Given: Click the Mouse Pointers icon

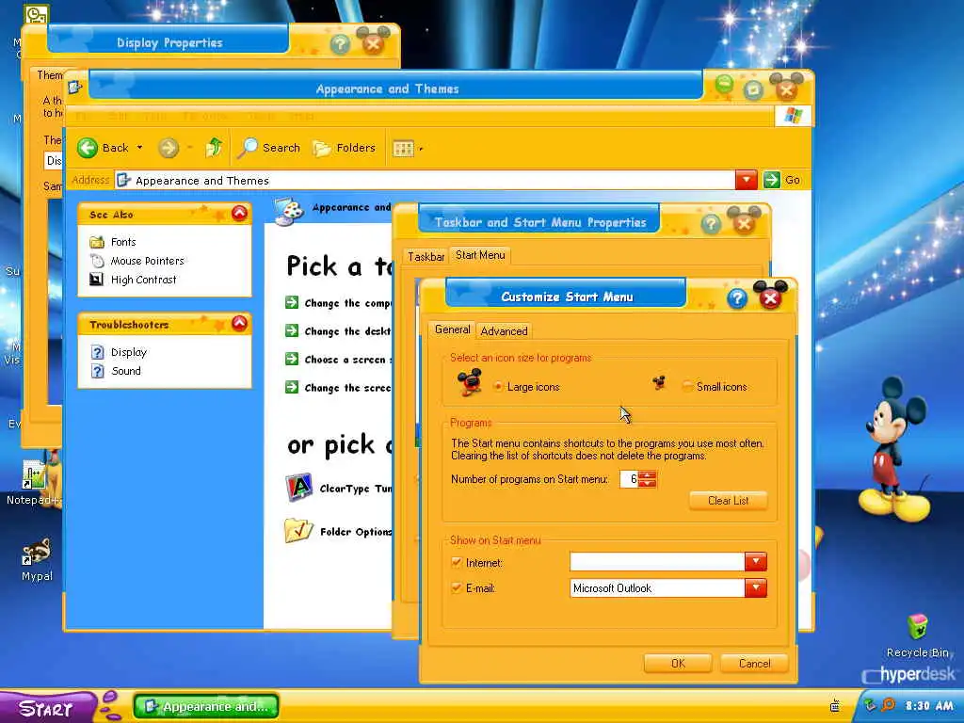Looking at the screenshot, I should [x=97, y=261].
